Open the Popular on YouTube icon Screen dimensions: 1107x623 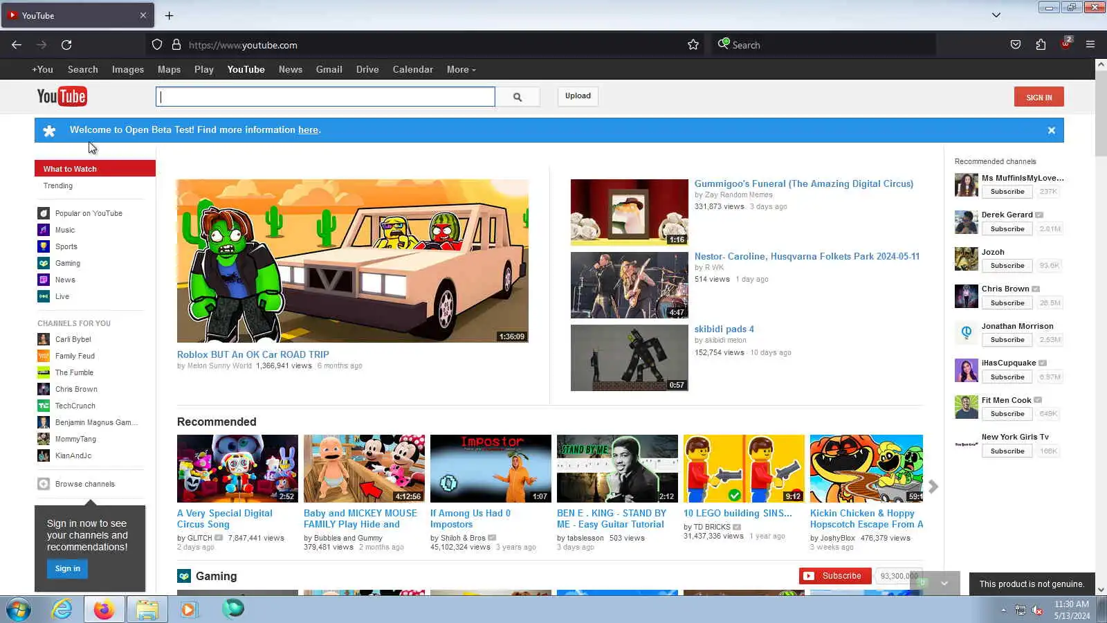point(44,213)
